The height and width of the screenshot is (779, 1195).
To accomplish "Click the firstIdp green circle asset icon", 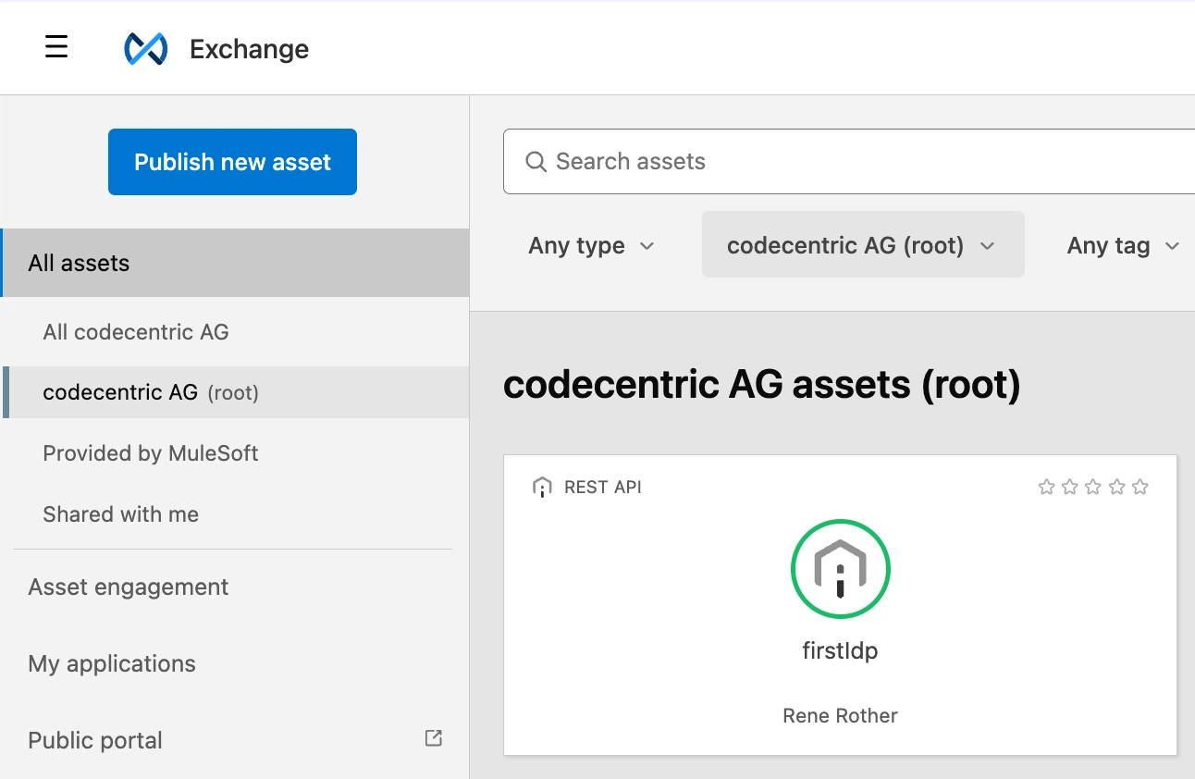I will pos(840,569).
